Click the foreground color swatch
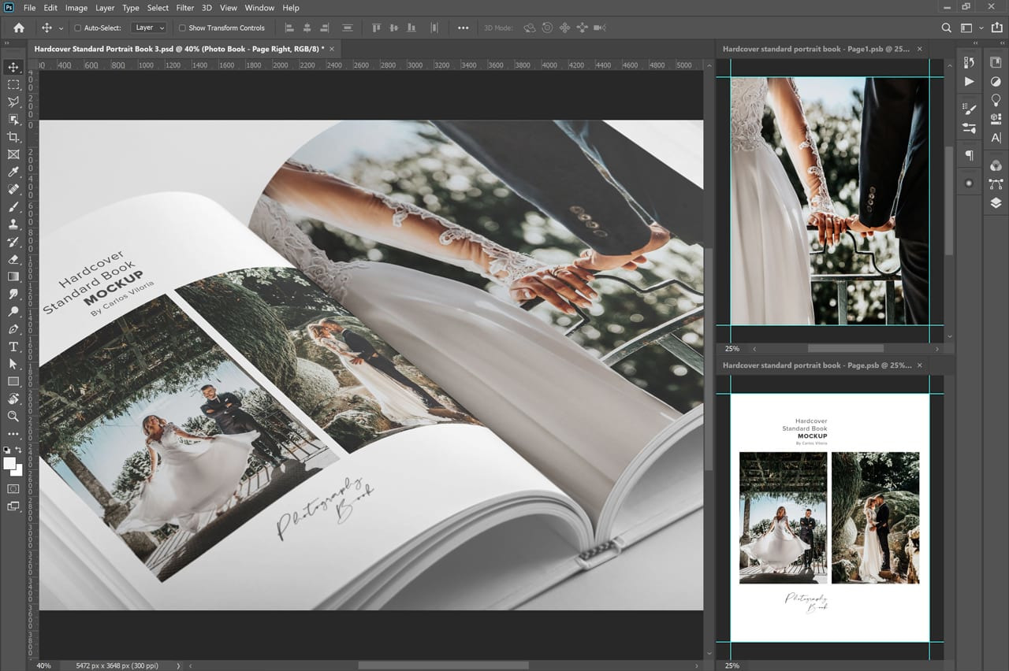 pos(10,463)
